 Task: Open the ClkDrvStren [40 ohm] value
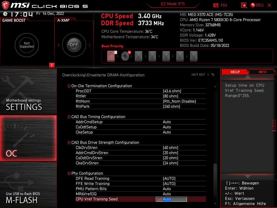click(170, 148)
